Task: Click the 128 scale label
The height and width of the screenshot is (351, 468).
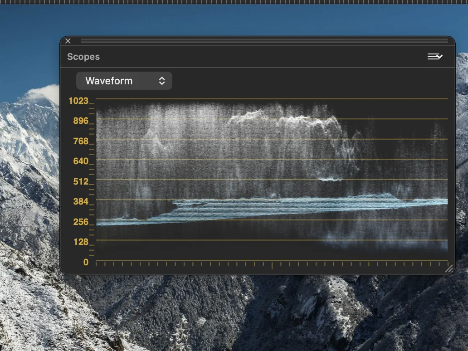Action: pyautogui.click(x=81, y=242)
